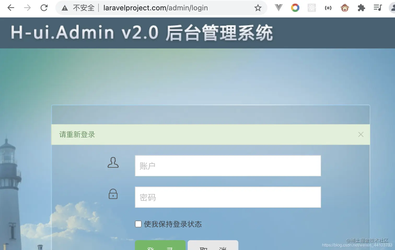Click the 账户 input field
Screen dimensions: 395x250
(x=228, y=166)
